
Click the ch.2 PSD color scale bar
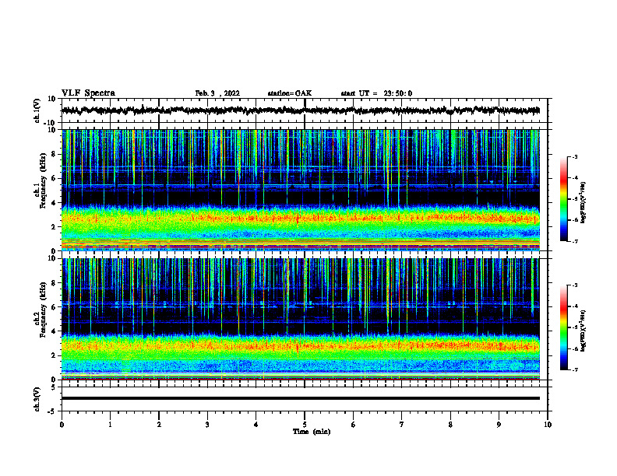[x=564, y=327]
